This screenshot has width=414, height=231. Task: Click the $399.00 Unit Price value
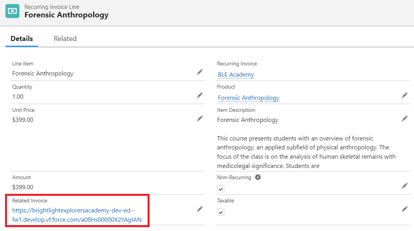click(x=23, y=120)
